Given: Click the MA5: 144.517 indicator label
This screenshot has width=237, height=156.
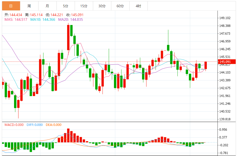Looking at the screenshot, I should [16, 20].
